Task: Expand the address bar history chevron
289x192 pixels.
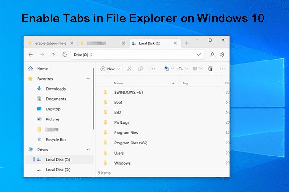Action: 198,55
